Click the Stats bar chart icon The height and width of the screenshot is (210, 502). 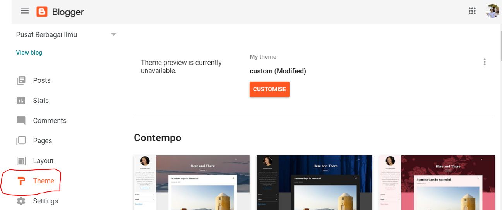(x=21, y=101)
